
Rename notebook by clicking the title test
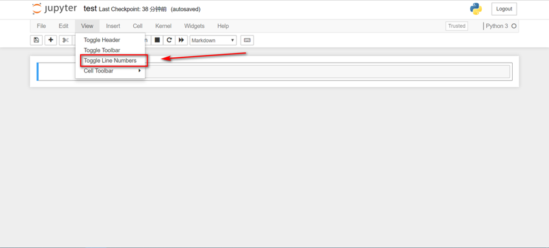[x=90, y=9]
